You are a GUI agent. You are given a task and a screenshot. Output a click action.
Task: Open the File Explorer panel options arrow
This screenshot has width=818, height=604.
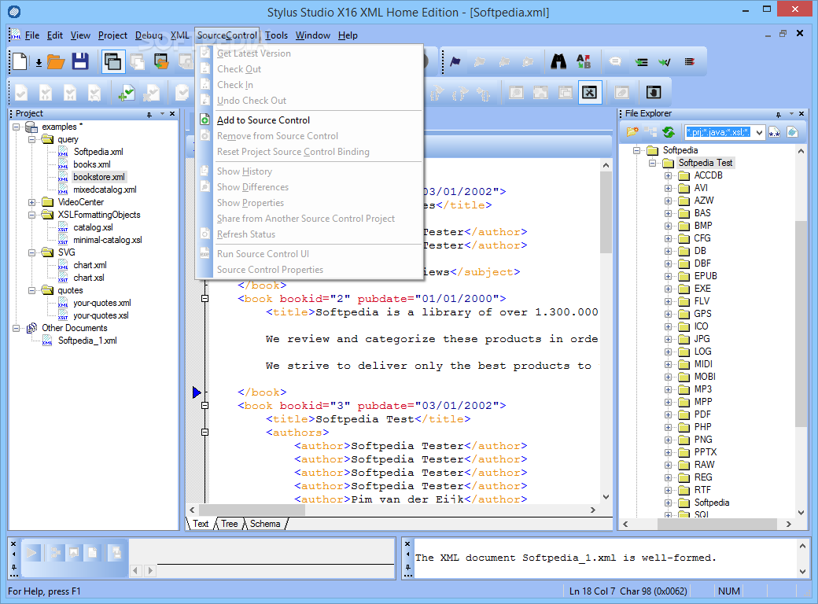pyautogui.click(x=791, y=113)
